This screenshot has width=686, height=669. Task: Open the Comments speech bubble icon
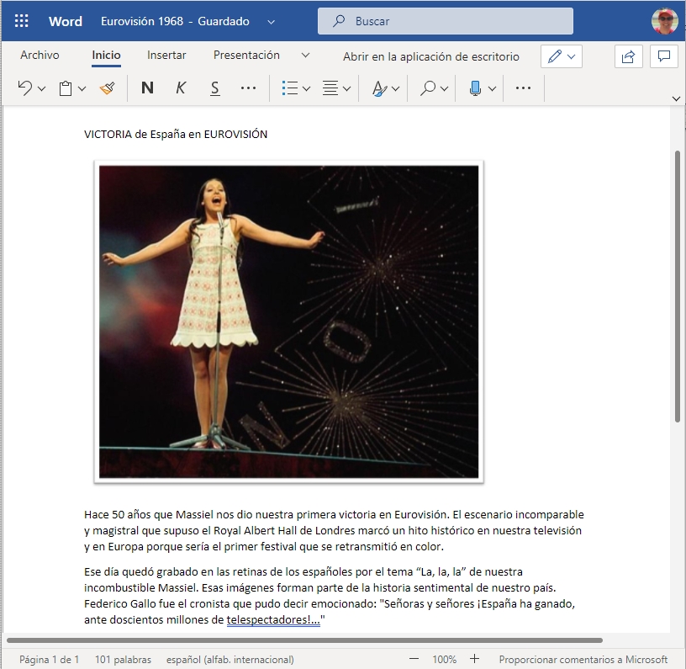663,56
